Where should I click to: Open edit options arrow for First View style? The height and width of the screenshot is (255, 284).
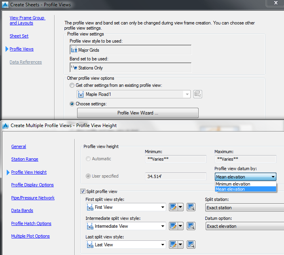[x=180, y=207]
